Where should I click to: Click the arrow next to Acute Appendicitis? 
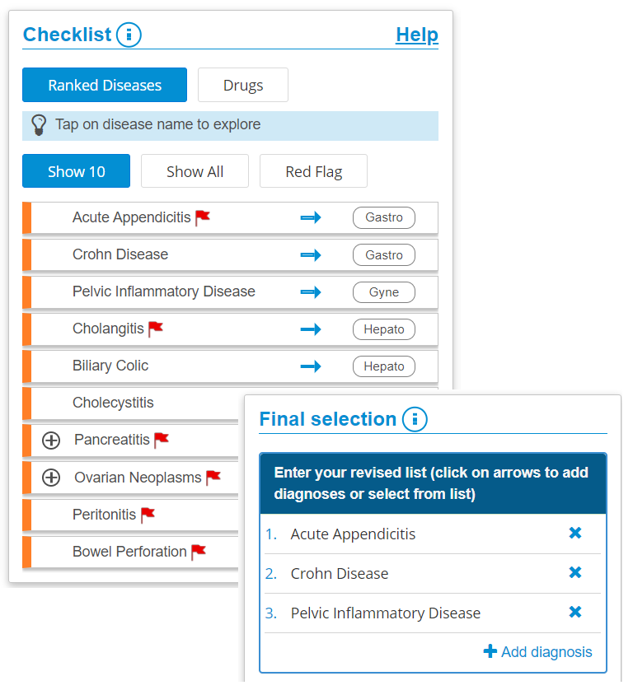click(311, 217)
